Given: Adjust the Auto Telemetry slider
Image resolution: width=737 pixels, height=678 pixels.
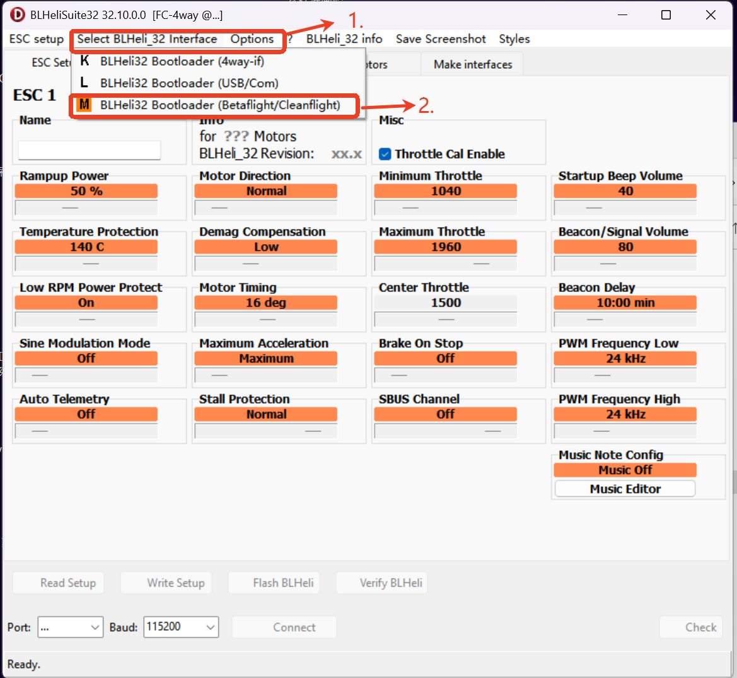Looking at the screenshot, I should pos(86,431).
